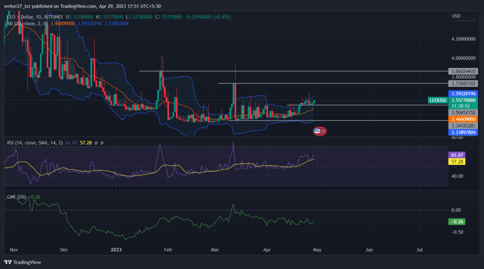
Task: Click the countdown timer 11:38:52
Action: point(460,106)
